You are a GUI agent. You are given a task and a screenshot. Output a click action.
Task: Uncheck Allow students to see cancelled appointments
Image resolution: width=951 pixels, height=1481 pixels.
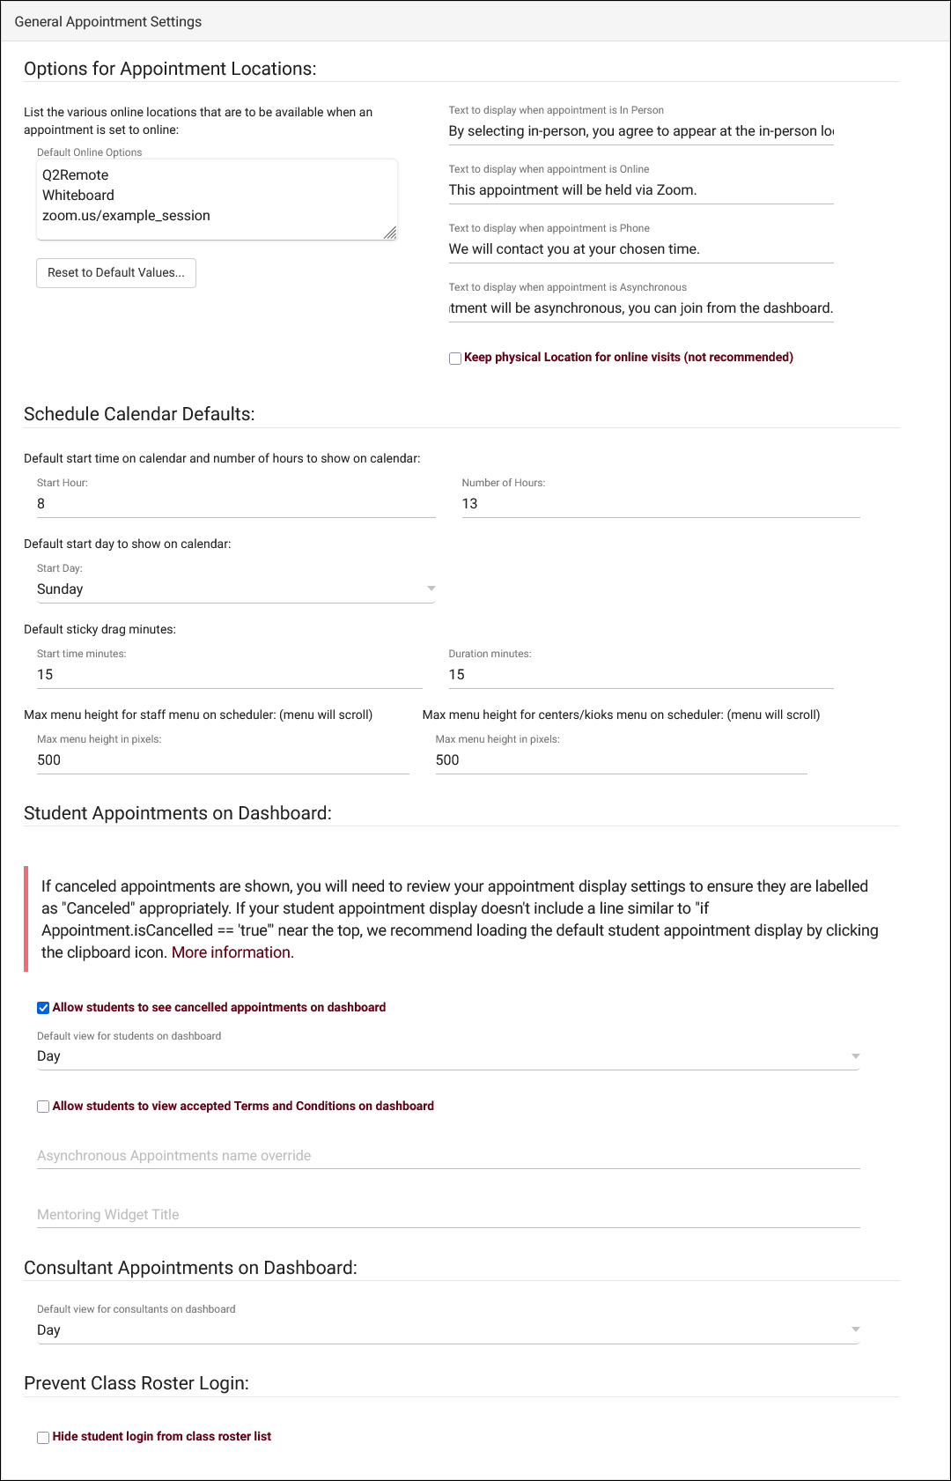click(x=43, y=1008)
